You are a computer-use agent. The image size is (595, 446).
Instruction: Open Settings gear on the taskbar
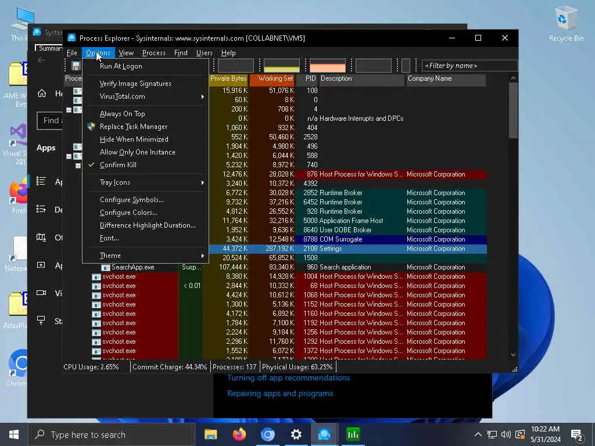click(296, 434)
